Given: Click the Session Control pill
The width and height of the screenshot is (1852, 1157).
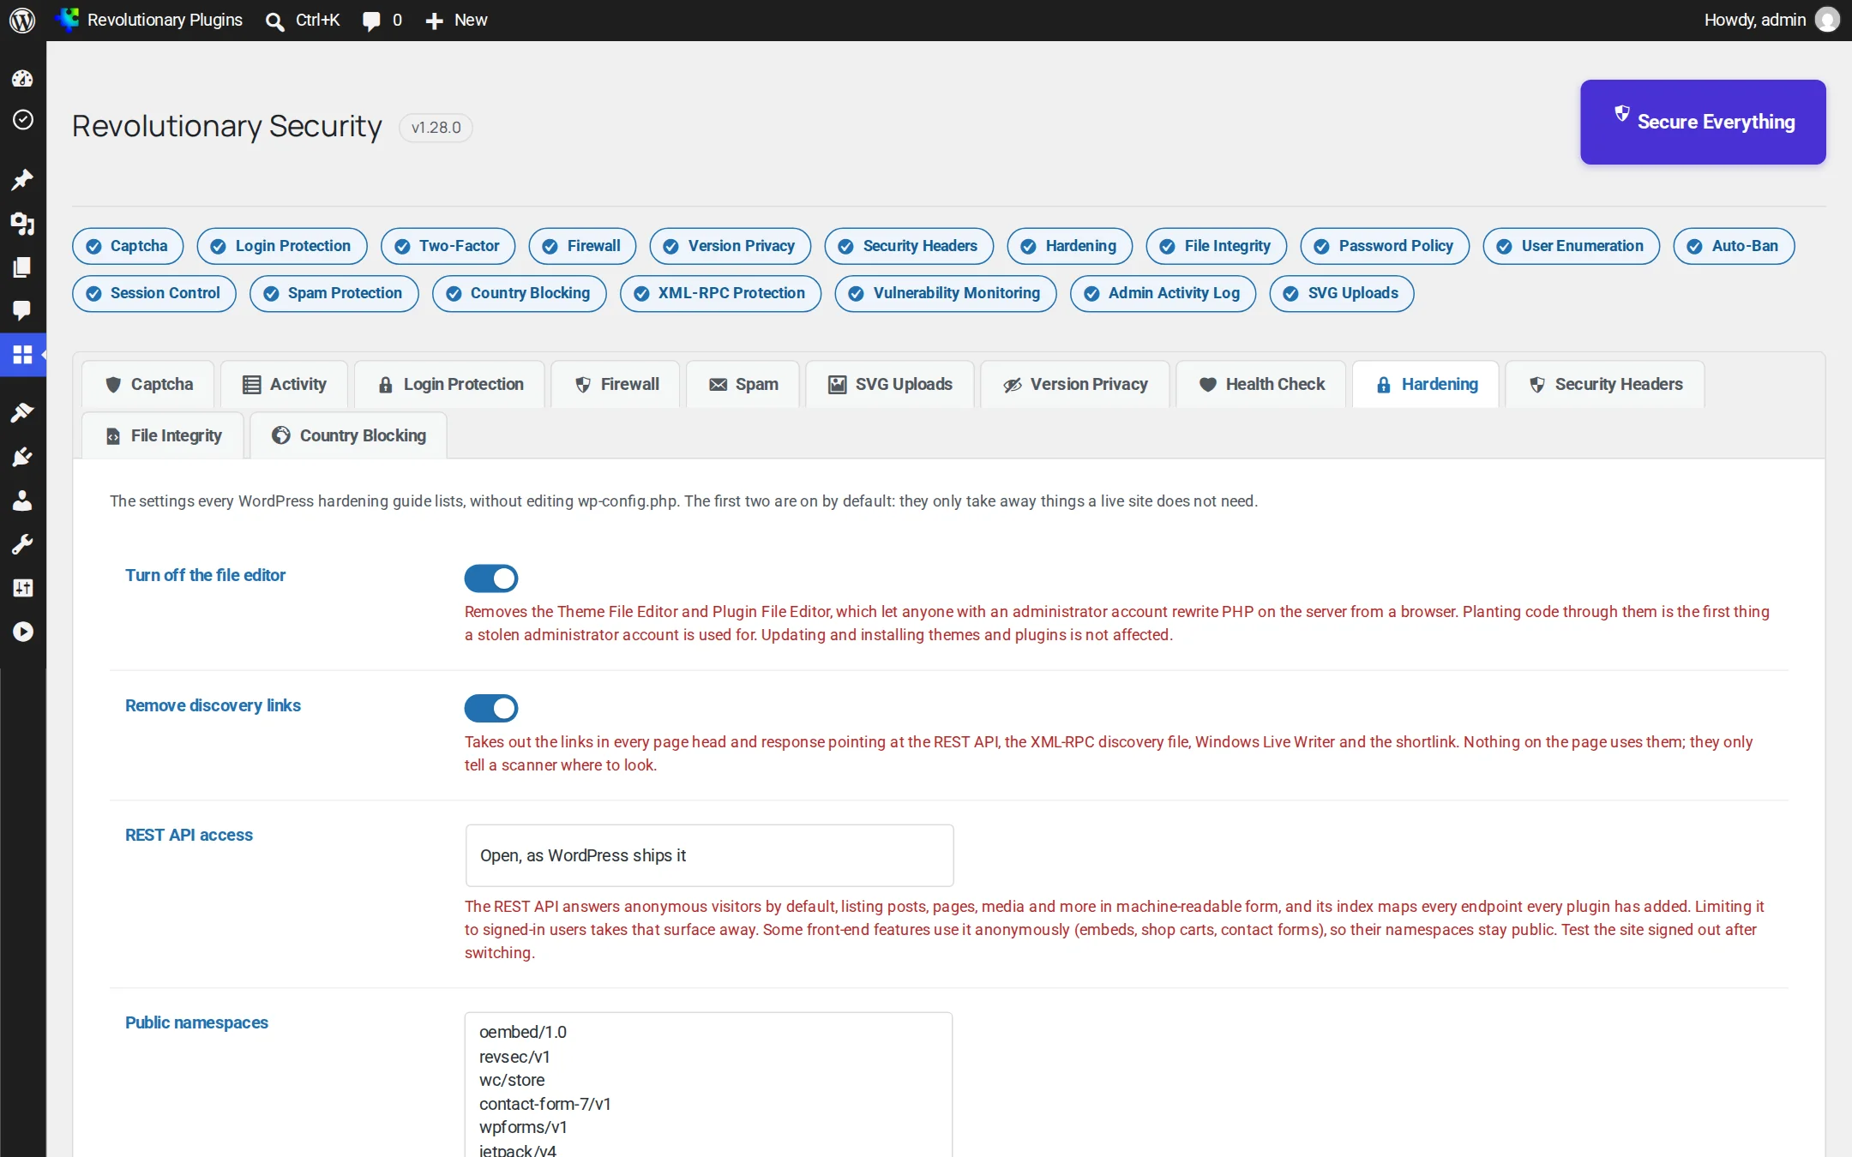Looking at the screenshot, I should click(154, 293).
